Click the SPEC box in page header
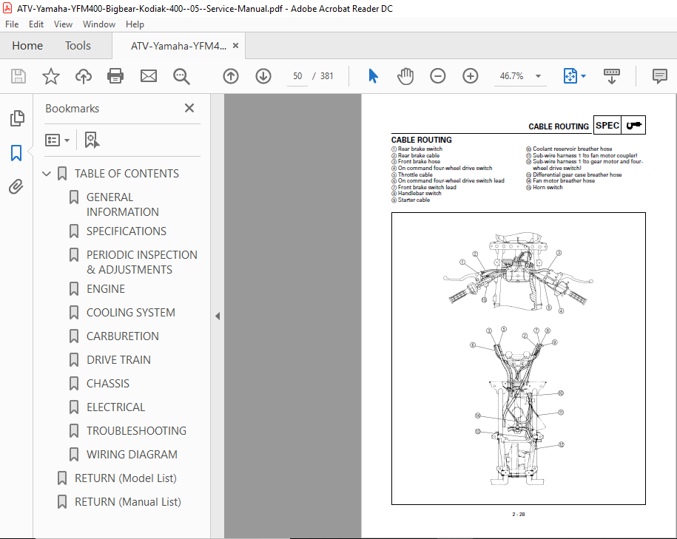Viewport: 677px width, 539px height. (x=607, y=125)
